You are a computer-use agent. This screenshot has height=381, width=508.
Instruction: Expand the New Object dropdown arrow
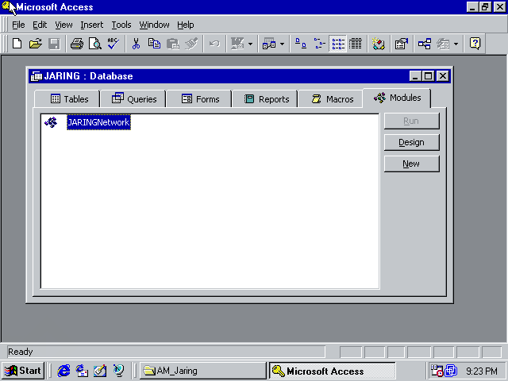click(456, 44)
